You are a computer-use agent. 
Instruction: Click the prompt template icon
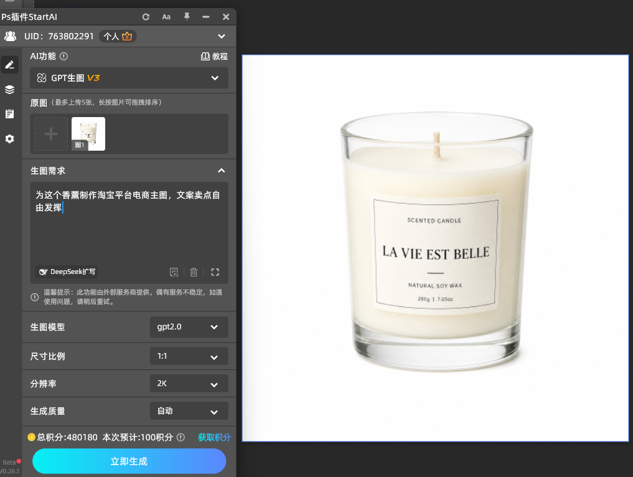[x=174, y=272]
